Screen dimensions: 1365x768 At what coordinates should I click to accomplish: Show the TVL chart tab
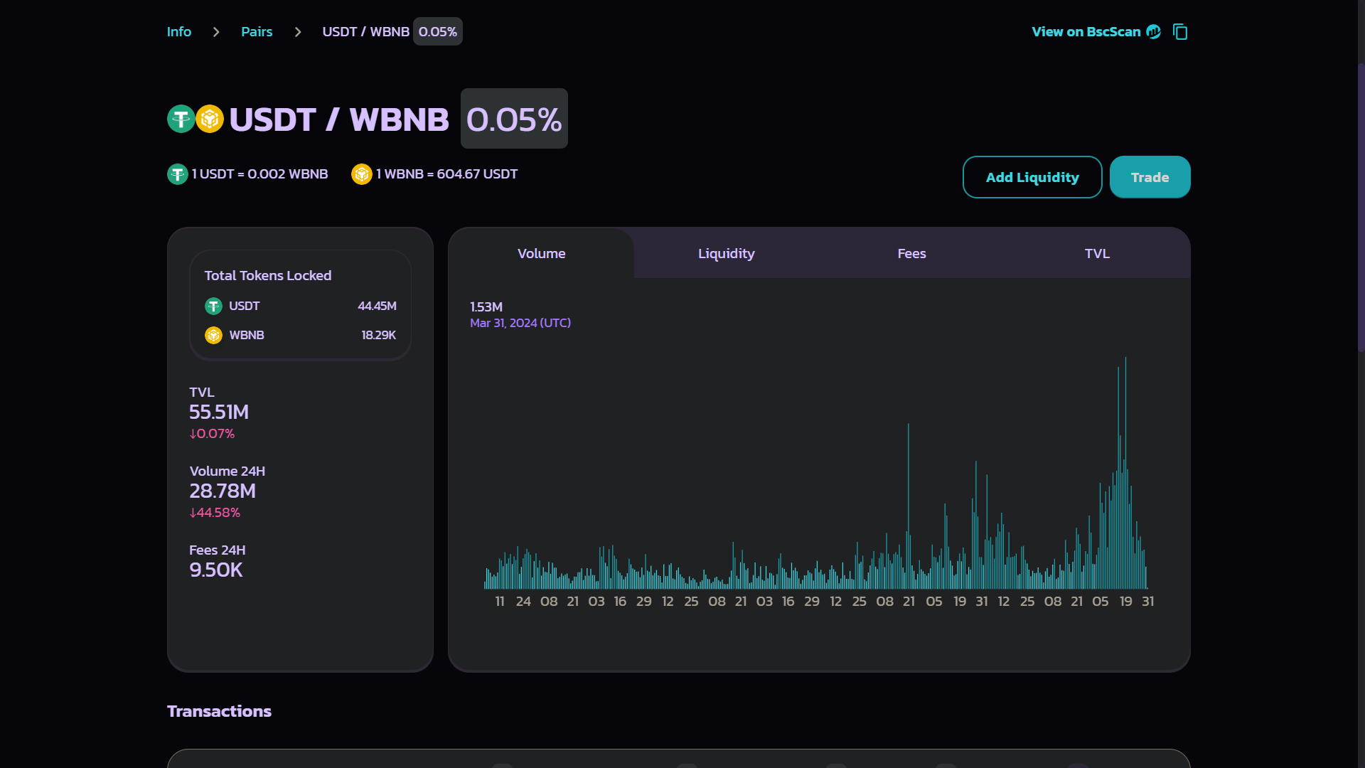point(1097,254)
